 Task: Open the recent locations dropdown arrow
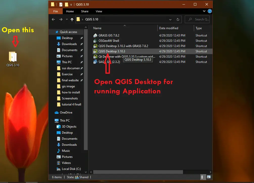point(67,19)
